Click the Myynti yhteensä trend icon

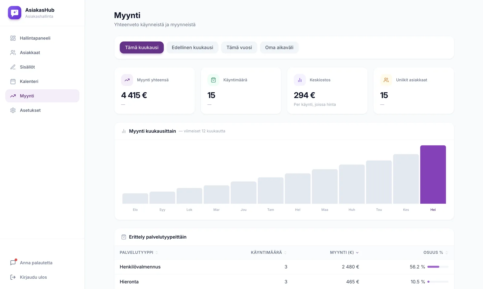pos(127,80)
